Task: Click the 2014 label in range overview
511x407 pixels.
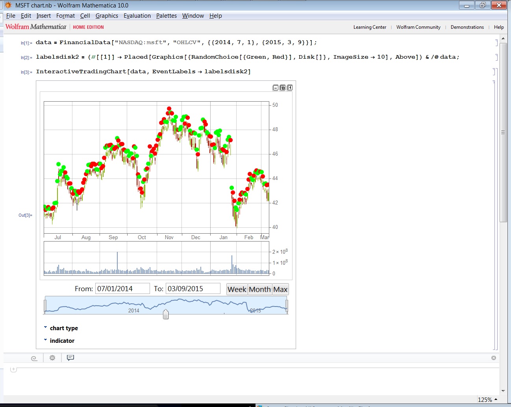Action: click(x=134, y=310)
